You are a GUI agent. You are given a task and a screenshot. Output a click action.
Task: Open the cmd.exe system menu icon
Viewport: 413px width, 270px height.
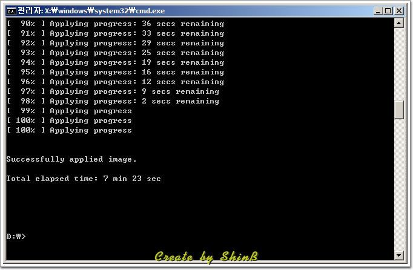click(x=12, y=11)
